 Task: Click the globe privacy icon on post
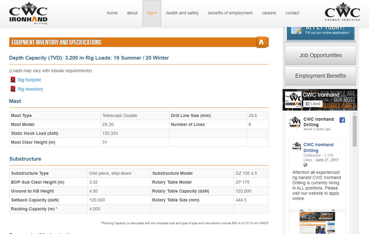coord(305,165)
